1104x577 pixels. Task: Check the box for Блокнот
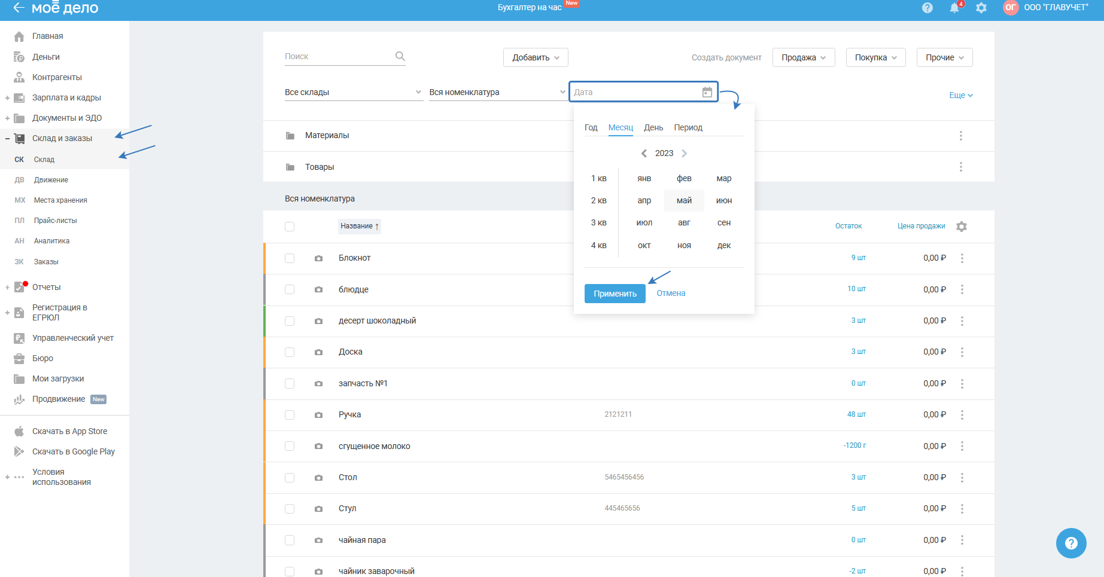coord(290,258)
